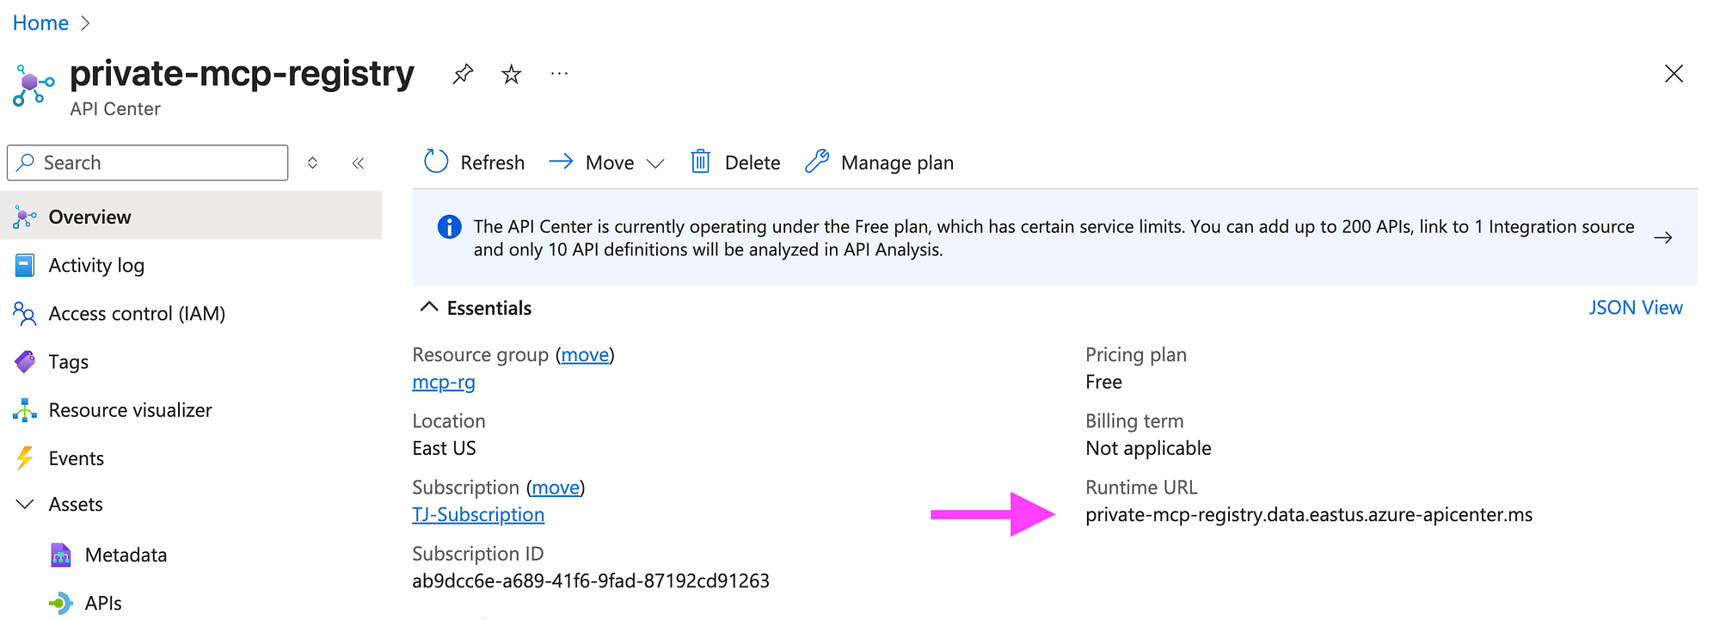Click the Events lightning bolt icon
This screenshot has height=620, width=1720.
25,458
